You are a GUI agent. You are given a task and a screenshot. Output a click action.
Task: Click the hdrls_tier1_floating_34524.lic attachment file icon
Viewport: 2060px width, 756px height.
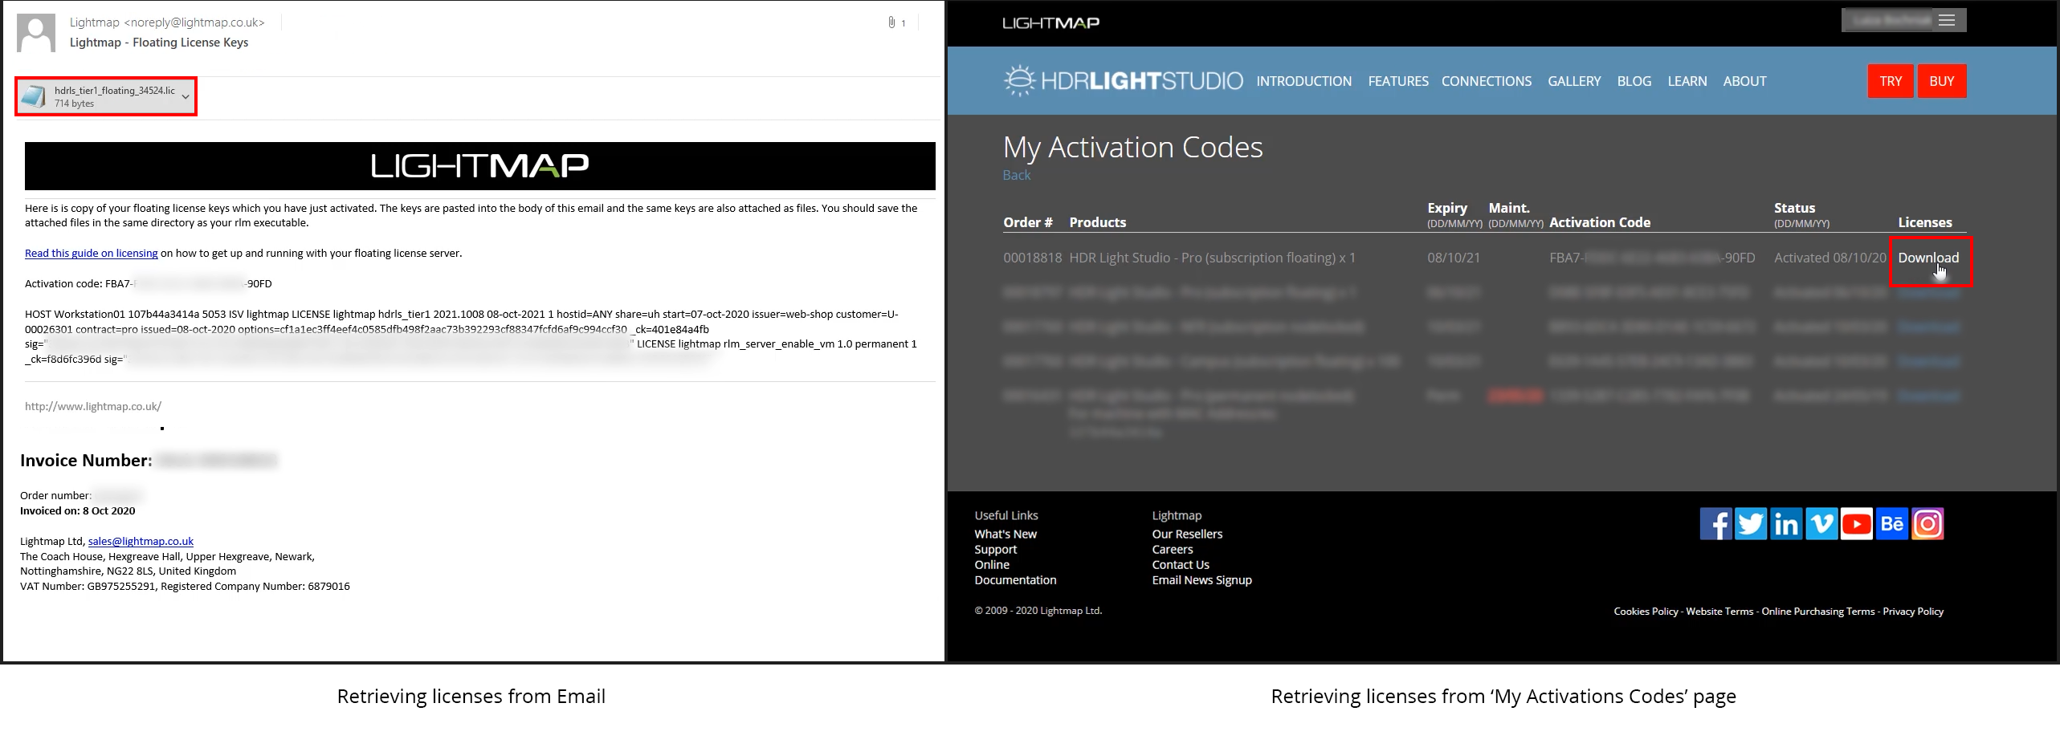point(34,97)
